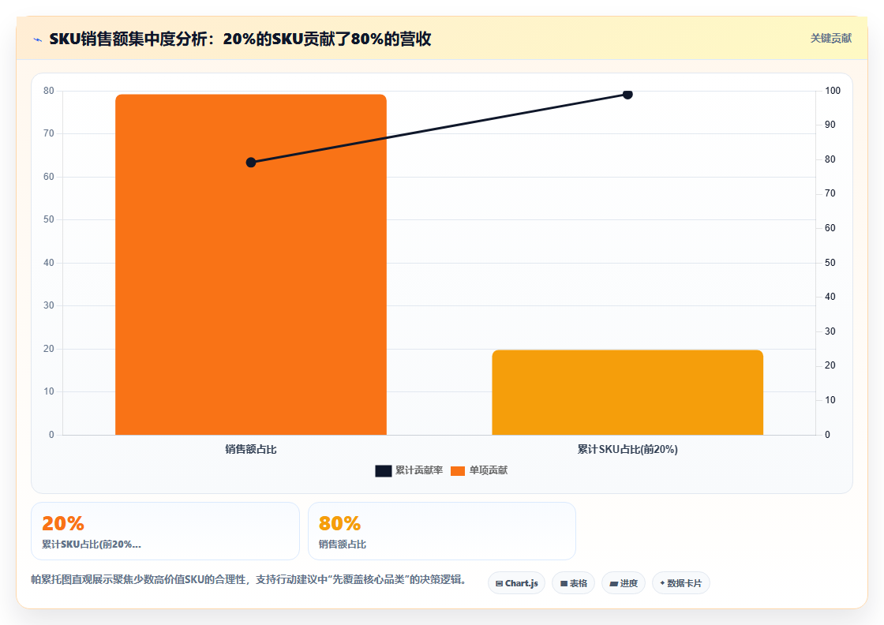
Task: Click the 单项贡献 legend text
Action: [489, 470]
